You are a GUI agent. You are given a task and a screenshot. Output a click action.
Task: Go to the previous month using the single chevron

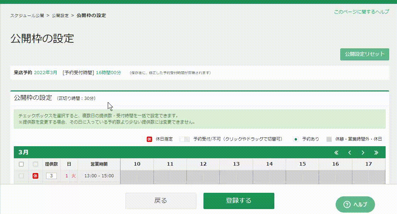click(350, 153)
